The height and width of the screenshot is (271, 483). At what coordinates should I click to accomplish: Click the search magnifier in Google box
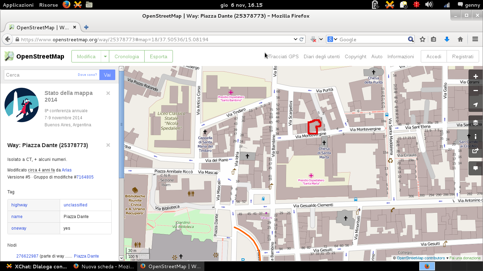411,40
